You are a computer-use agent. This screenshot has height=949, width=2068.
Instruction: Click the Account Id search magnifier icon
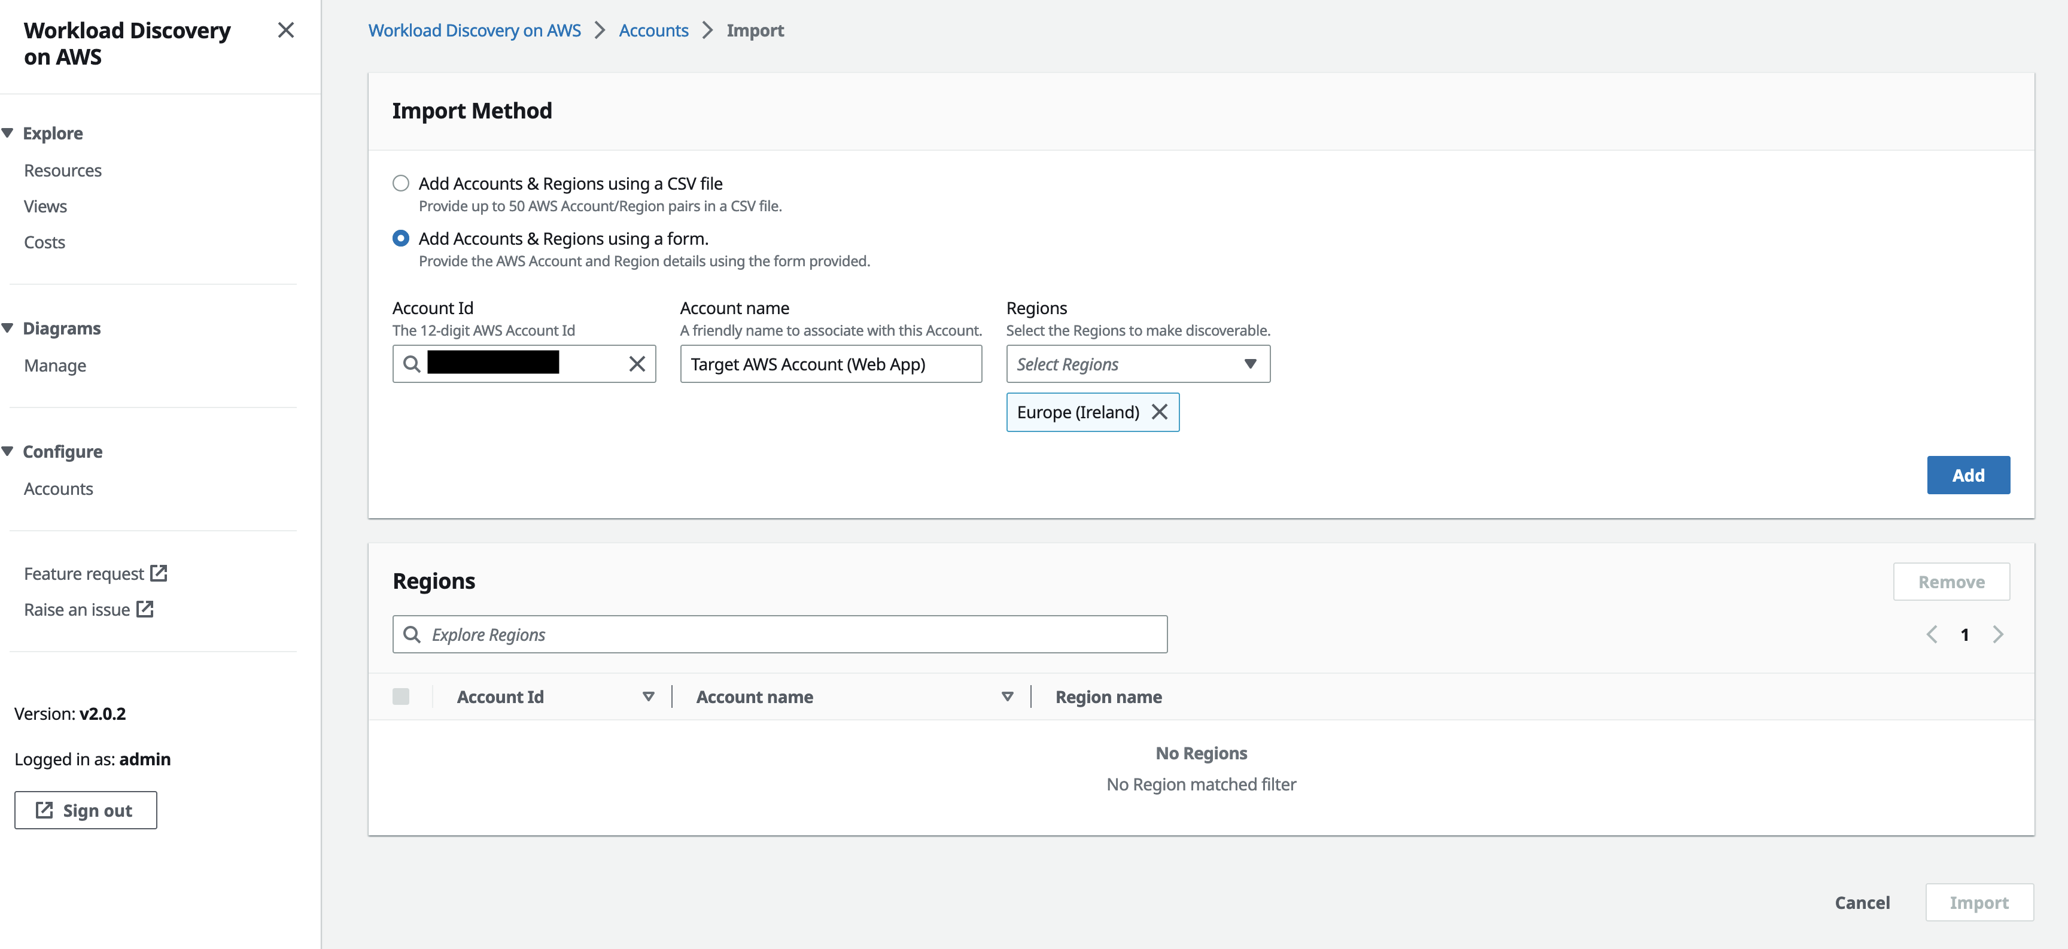tap(412, 364)
